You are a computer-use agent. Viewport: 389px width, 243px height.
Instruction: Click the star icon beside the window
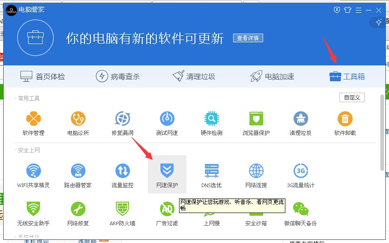(379, 22)
